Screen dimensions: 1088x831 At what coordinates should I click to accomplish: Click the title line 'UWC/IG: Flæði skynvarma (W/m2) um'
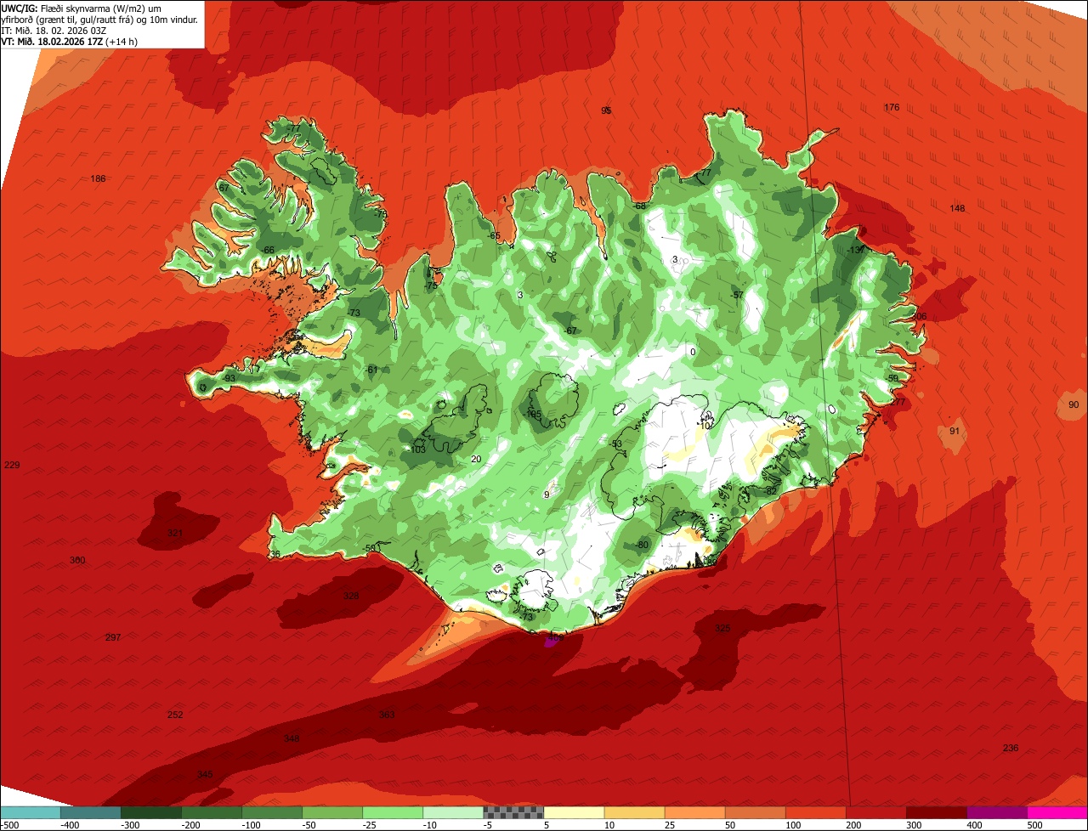point(82,8)
